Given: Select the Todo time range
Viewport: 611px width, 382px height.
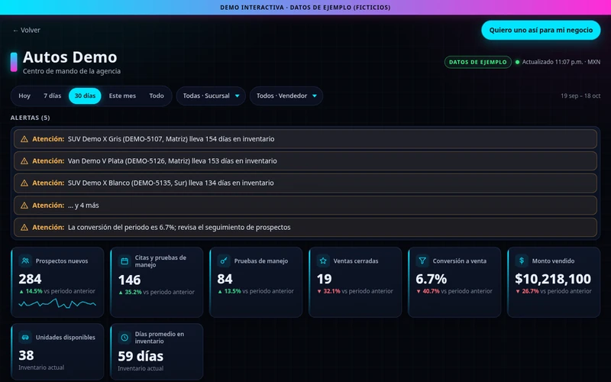Looking at the screenshot, I should click(157, 96).
